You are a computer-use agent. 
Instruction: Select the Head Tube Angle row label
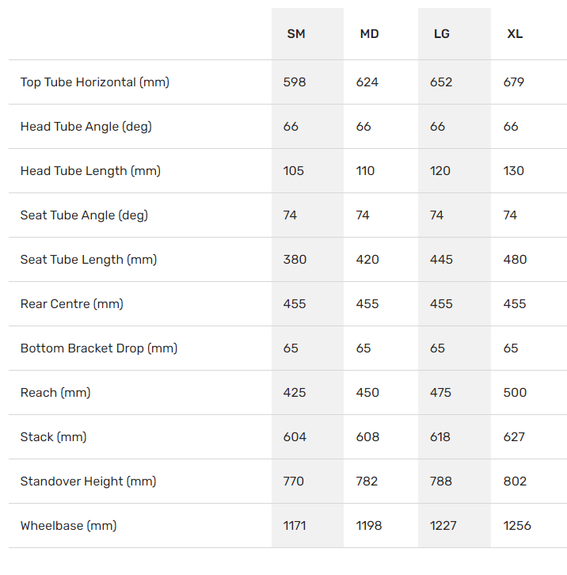86,127
